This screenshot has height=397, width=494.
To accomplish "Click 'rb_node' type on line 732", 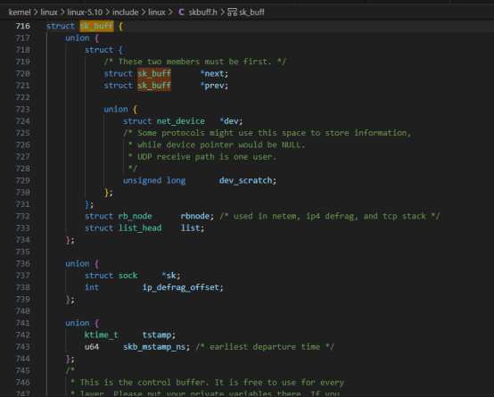I will [135, 216].
